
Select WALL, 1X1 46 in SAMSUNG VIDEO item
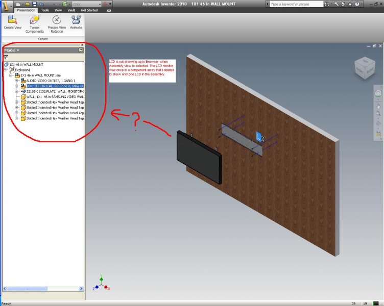[55, 97]
